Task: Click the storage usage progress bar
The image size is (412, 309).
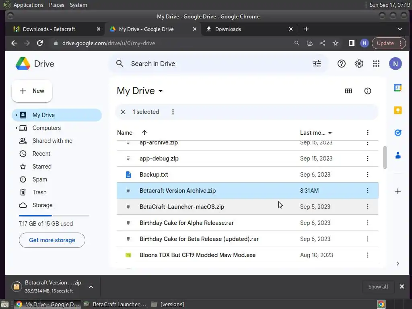Action: click(54, 216)
